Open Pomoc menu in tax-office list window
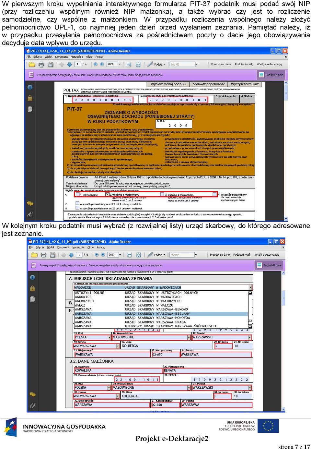Viewport: 311px width, 449px height. click(101, 247)
